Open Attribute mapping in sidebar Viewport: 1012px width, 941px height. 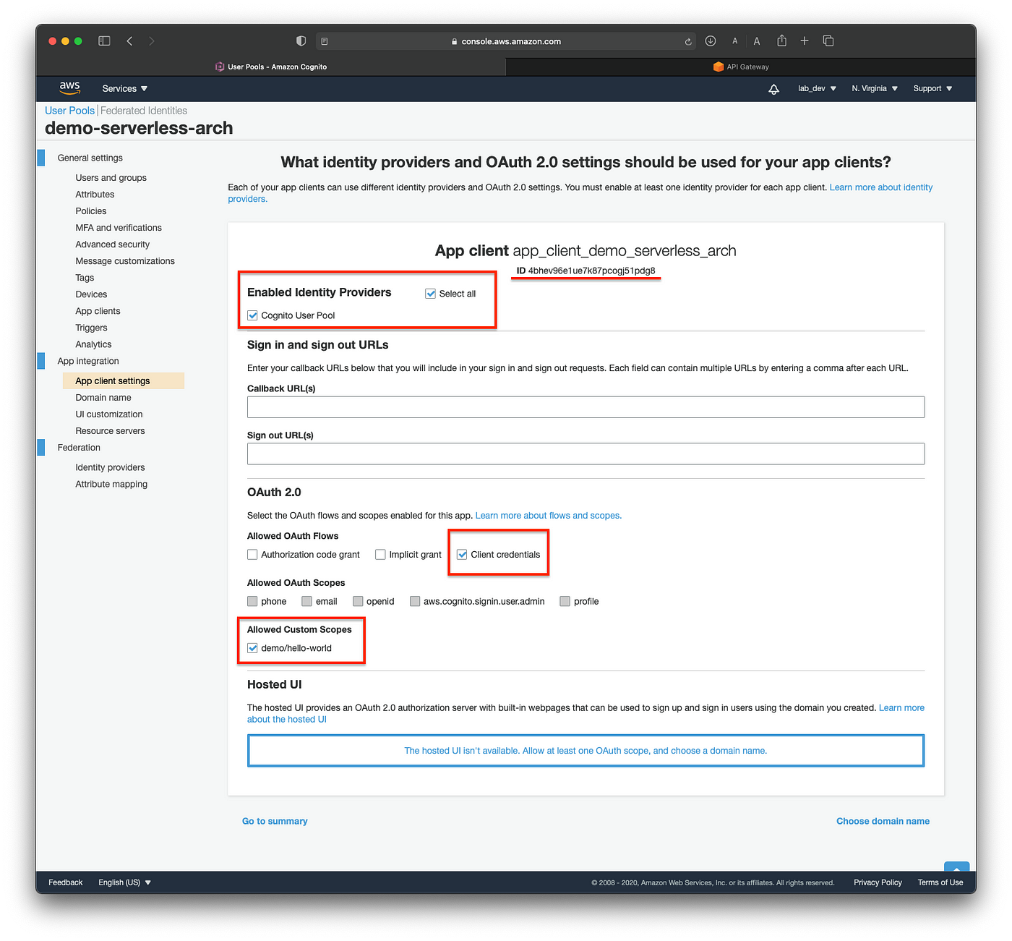click(111, 484)
